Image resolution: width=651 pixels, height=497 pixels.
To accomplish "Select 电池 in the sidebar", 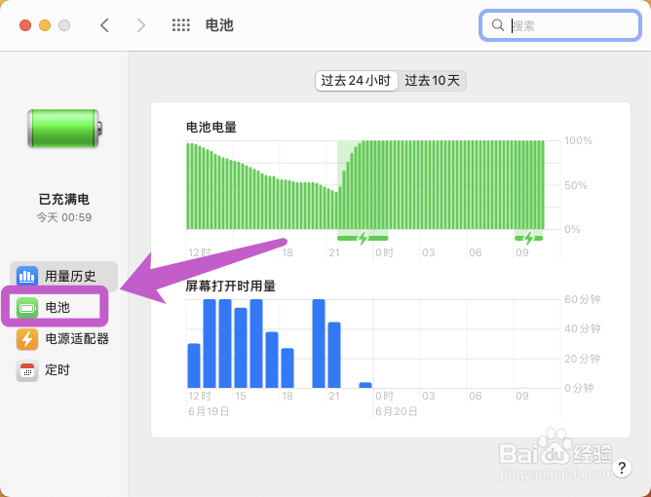I will pos(58,307).
